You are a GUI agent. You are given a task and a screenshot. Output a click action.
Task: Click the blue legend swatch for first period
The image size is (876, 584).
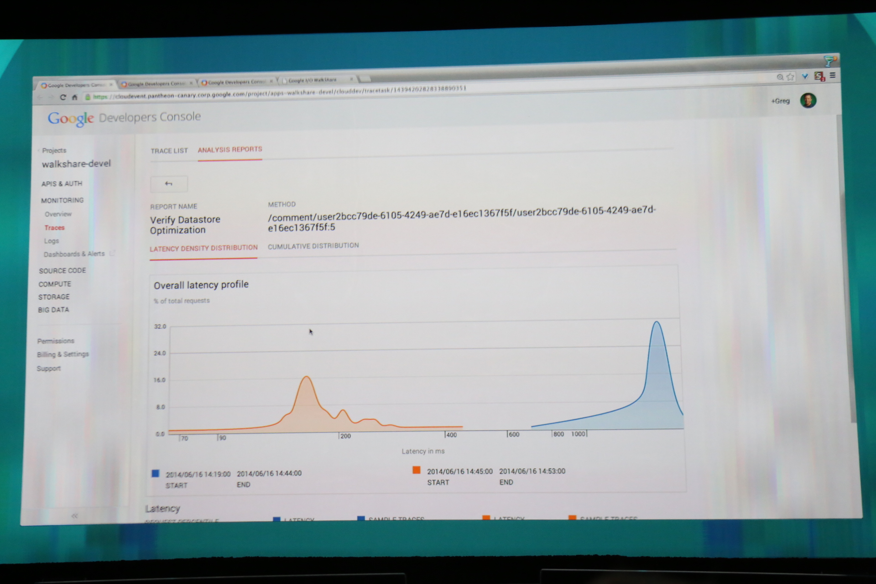(156, 474)
